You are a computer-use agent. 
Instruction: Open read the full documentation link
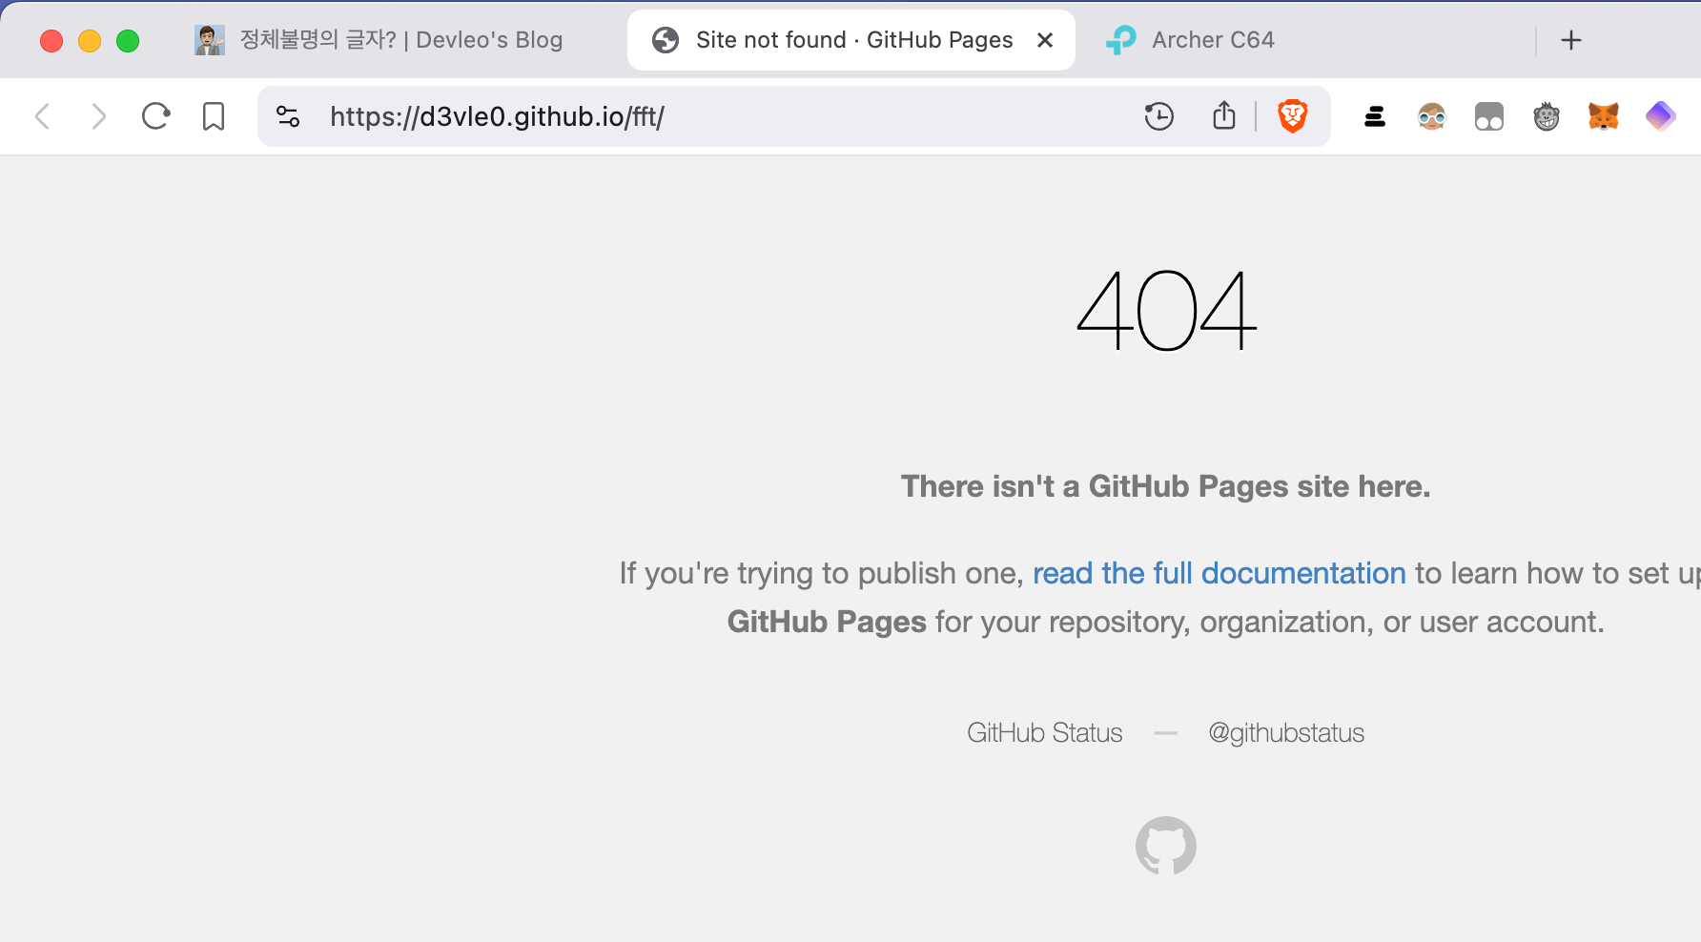point(1219,573)
